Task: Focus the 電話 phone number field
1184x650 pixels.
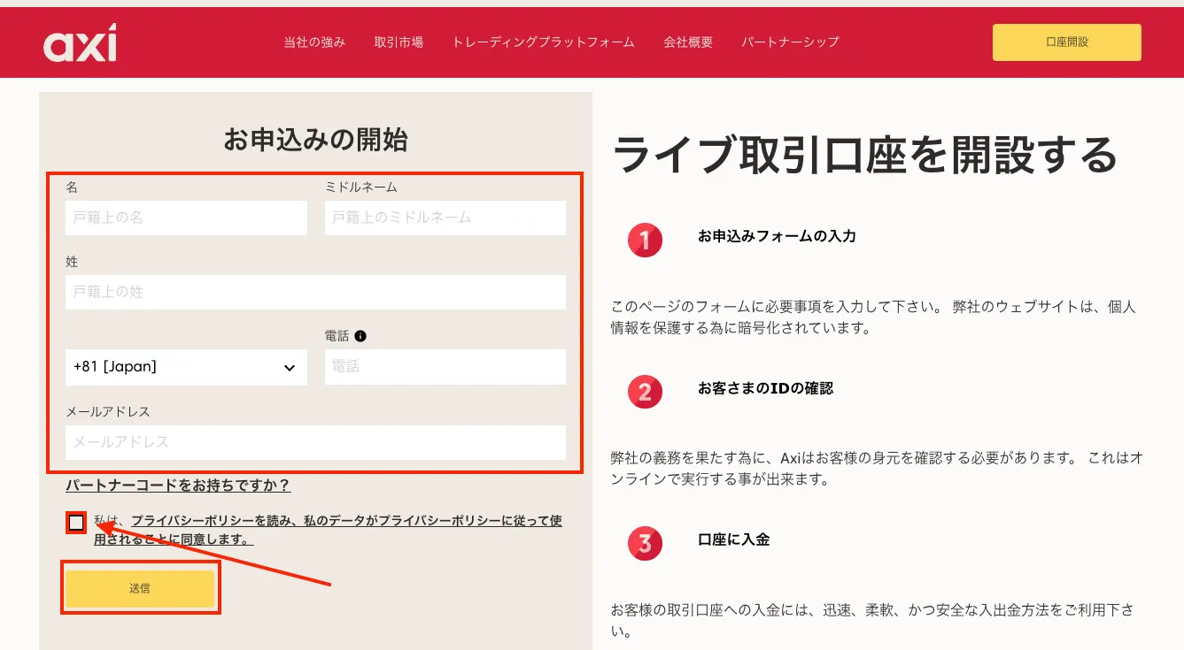Action: 445,367
